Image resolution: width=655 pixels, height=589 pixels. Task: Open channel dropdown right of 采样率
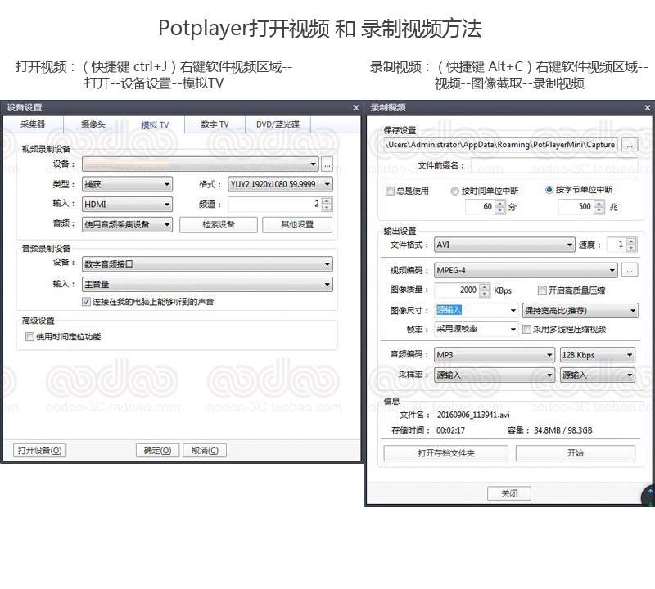tap(598, 375)
